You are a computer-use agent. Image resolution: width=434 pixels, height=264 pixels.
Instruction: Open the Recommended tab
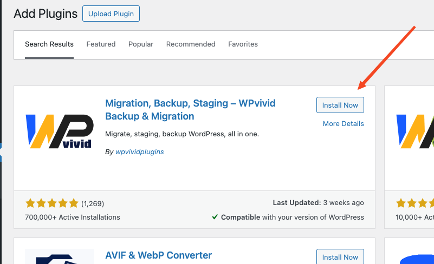pos(191,44)
